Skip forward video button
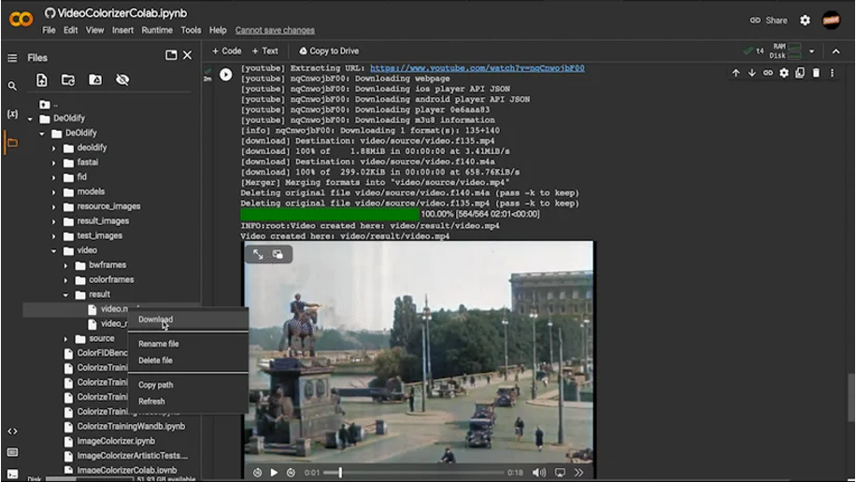856x482 pixels. (291, 473)
